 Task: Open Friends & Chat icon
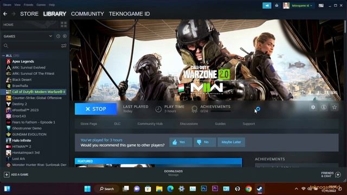click(338, 174)
